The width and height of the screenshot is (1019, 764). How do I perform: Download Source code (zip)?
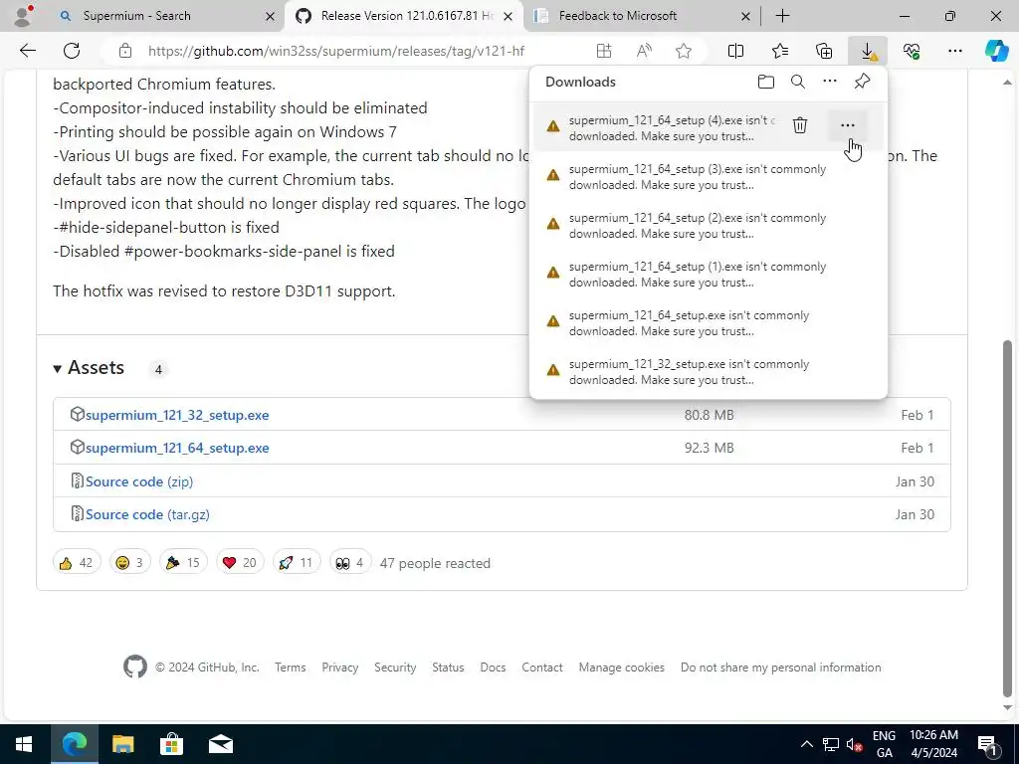click(139, 481)
